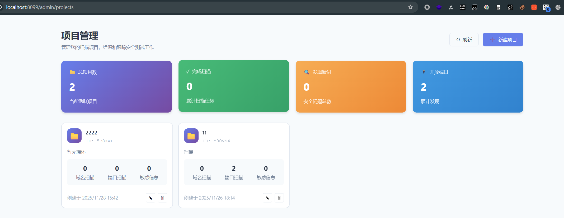Viewport: 564px width, 218px height.
Task: Open project 2222 folder icon
Action: click(x=74, y=136)
